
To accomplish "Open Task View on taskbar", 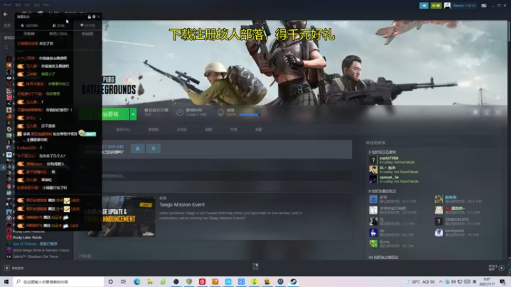I will point(123,282).
